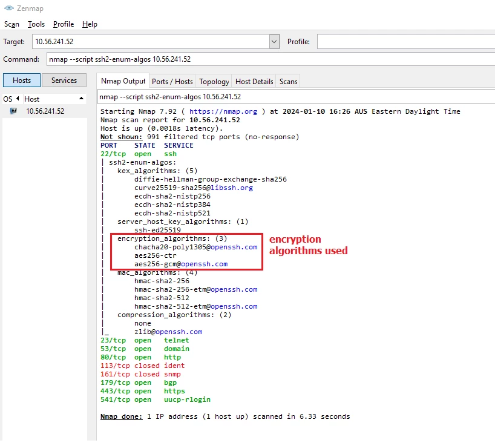Click the 'PORT STATE SERVICE' header line
Image resolution: width=495 pixels, height=443 pixels.
point(147,146)
